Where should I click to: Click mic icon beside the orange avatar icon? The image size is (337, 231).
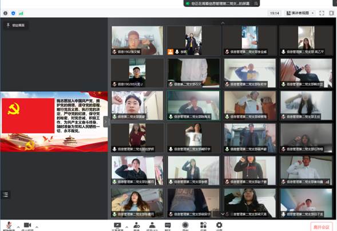click(x=177, y=52)
